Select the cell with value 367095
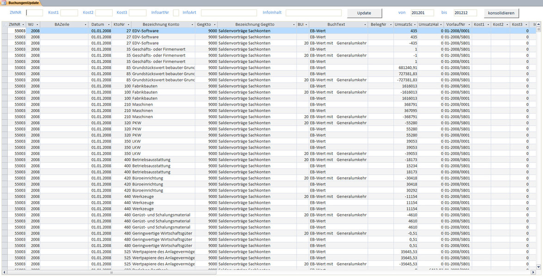Viewport: 543px width, 277px height. 406,111
